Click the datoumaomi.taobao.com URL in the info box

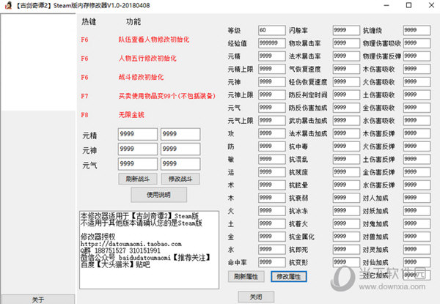click(x=131, y=244)
